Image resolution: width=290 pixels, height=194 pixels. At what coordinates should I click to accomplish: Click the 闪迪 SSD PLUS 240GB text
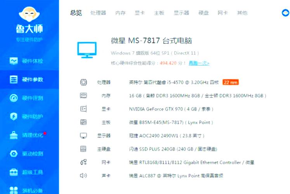(x=173, y=149)
